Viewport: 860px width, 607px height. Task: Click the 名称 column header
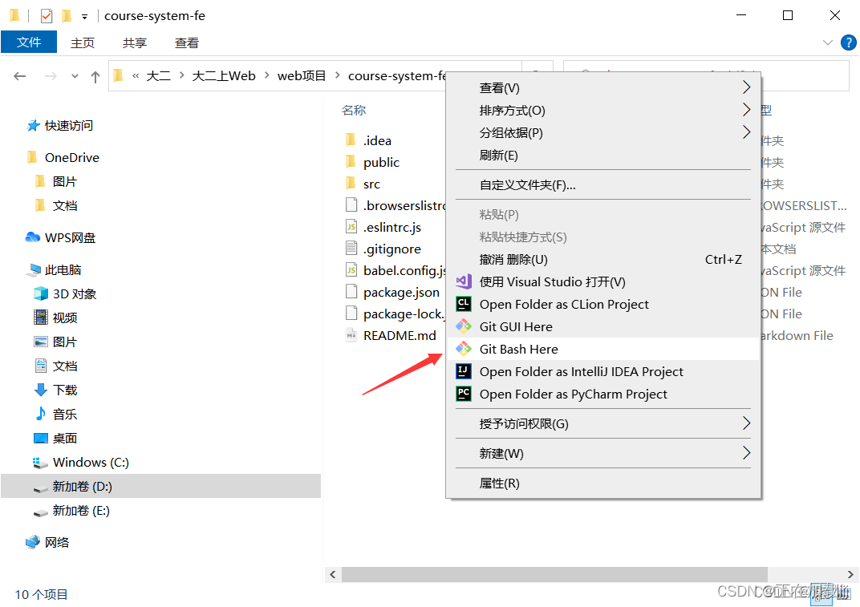click(x=354, y=110)
